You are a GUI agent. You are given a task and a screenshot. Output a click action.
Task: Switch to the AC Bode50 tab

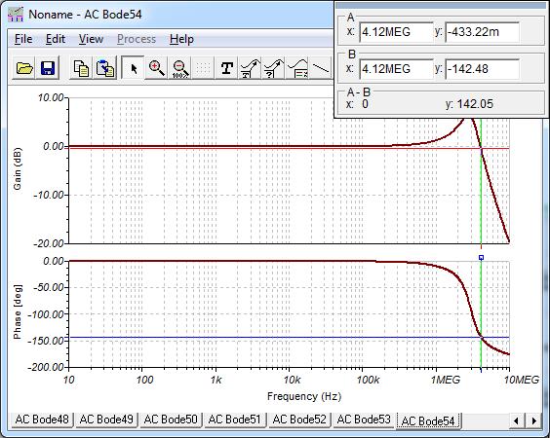(171, 420)
